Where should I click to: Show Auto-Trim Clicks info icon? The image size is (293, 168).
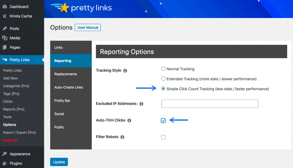tap(129, 120)
